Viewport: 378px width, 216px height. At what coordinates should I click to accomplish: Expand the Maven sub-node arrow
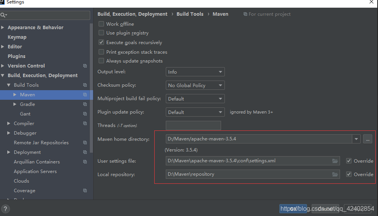(x=15, y=95)
